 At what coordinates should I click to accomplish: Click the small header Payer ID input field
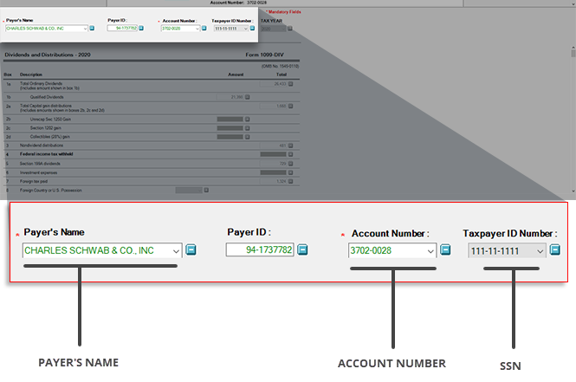[122, 29]
